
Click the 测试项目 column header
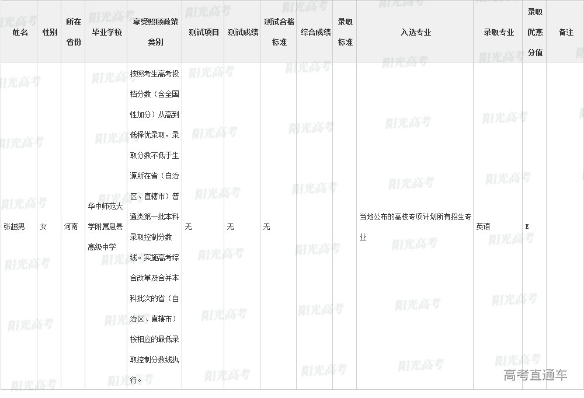pyautogui.click(x=203, y=32)
